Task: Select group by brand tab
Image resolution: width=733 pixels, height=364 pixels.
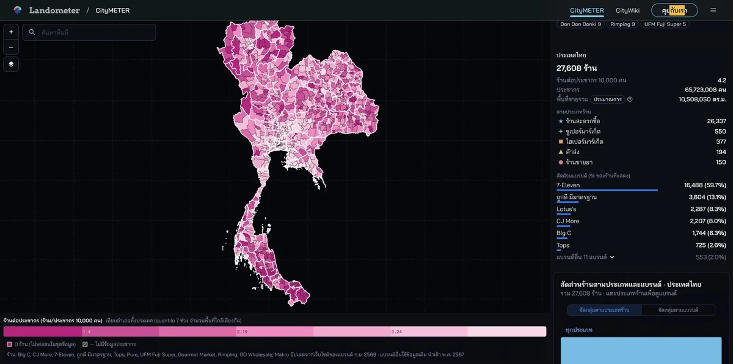Action: pyautogui.click(x=678, y=310)
